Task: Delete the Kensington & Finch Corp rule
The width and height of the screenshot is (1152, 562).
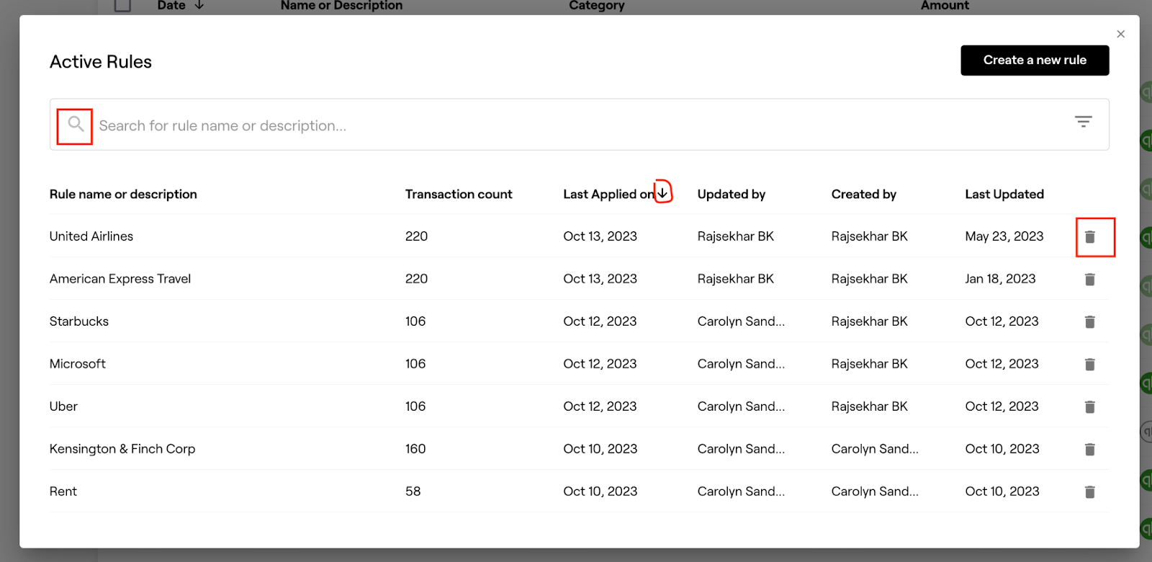Action: point(1089,449)
